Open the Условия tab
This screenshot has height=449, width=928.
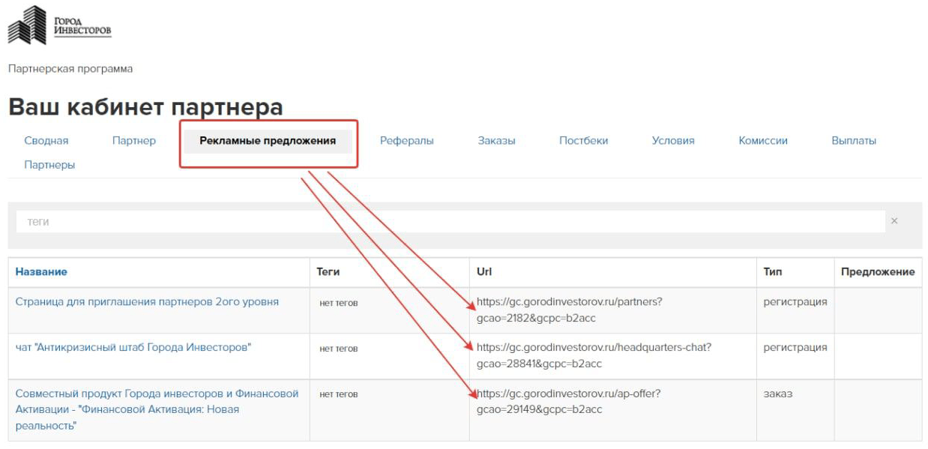point(673,140)
